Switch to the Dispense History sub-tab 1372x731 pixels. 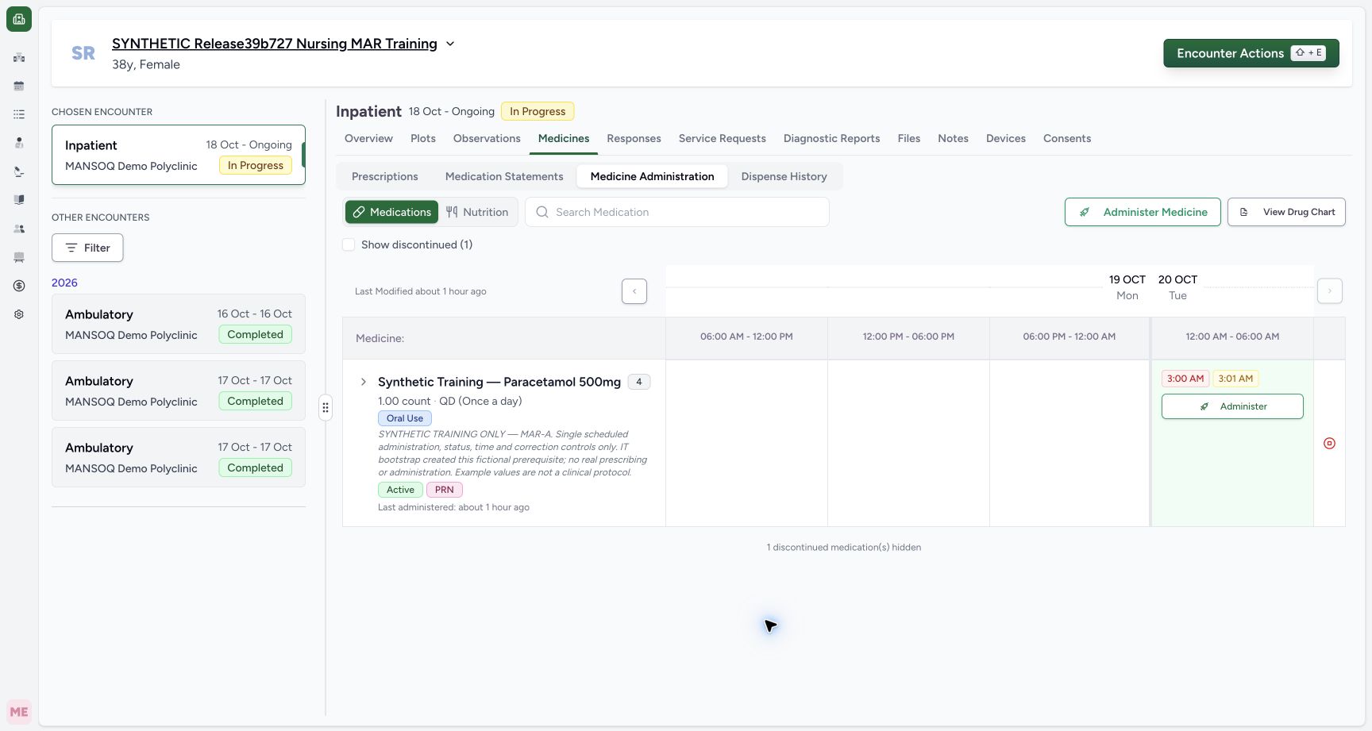point(784,176)
